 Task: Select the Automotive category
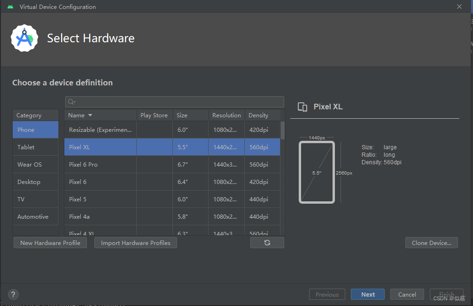pyautogui.click(x=36, y=216)
